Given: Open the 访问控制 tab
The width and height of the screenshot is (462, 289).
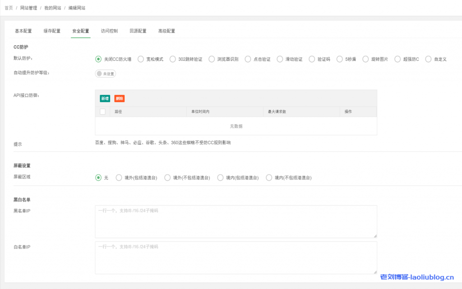Looking at the screenshot, I should click(109, 31).
